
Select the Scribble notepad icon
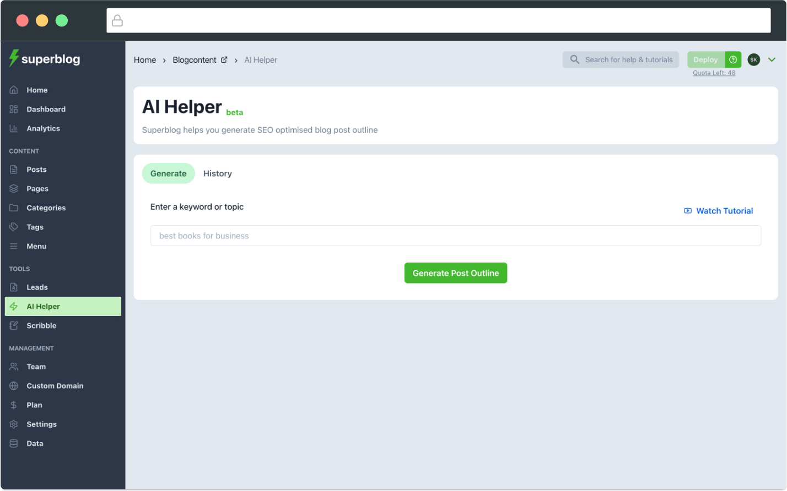coord(14,325)
